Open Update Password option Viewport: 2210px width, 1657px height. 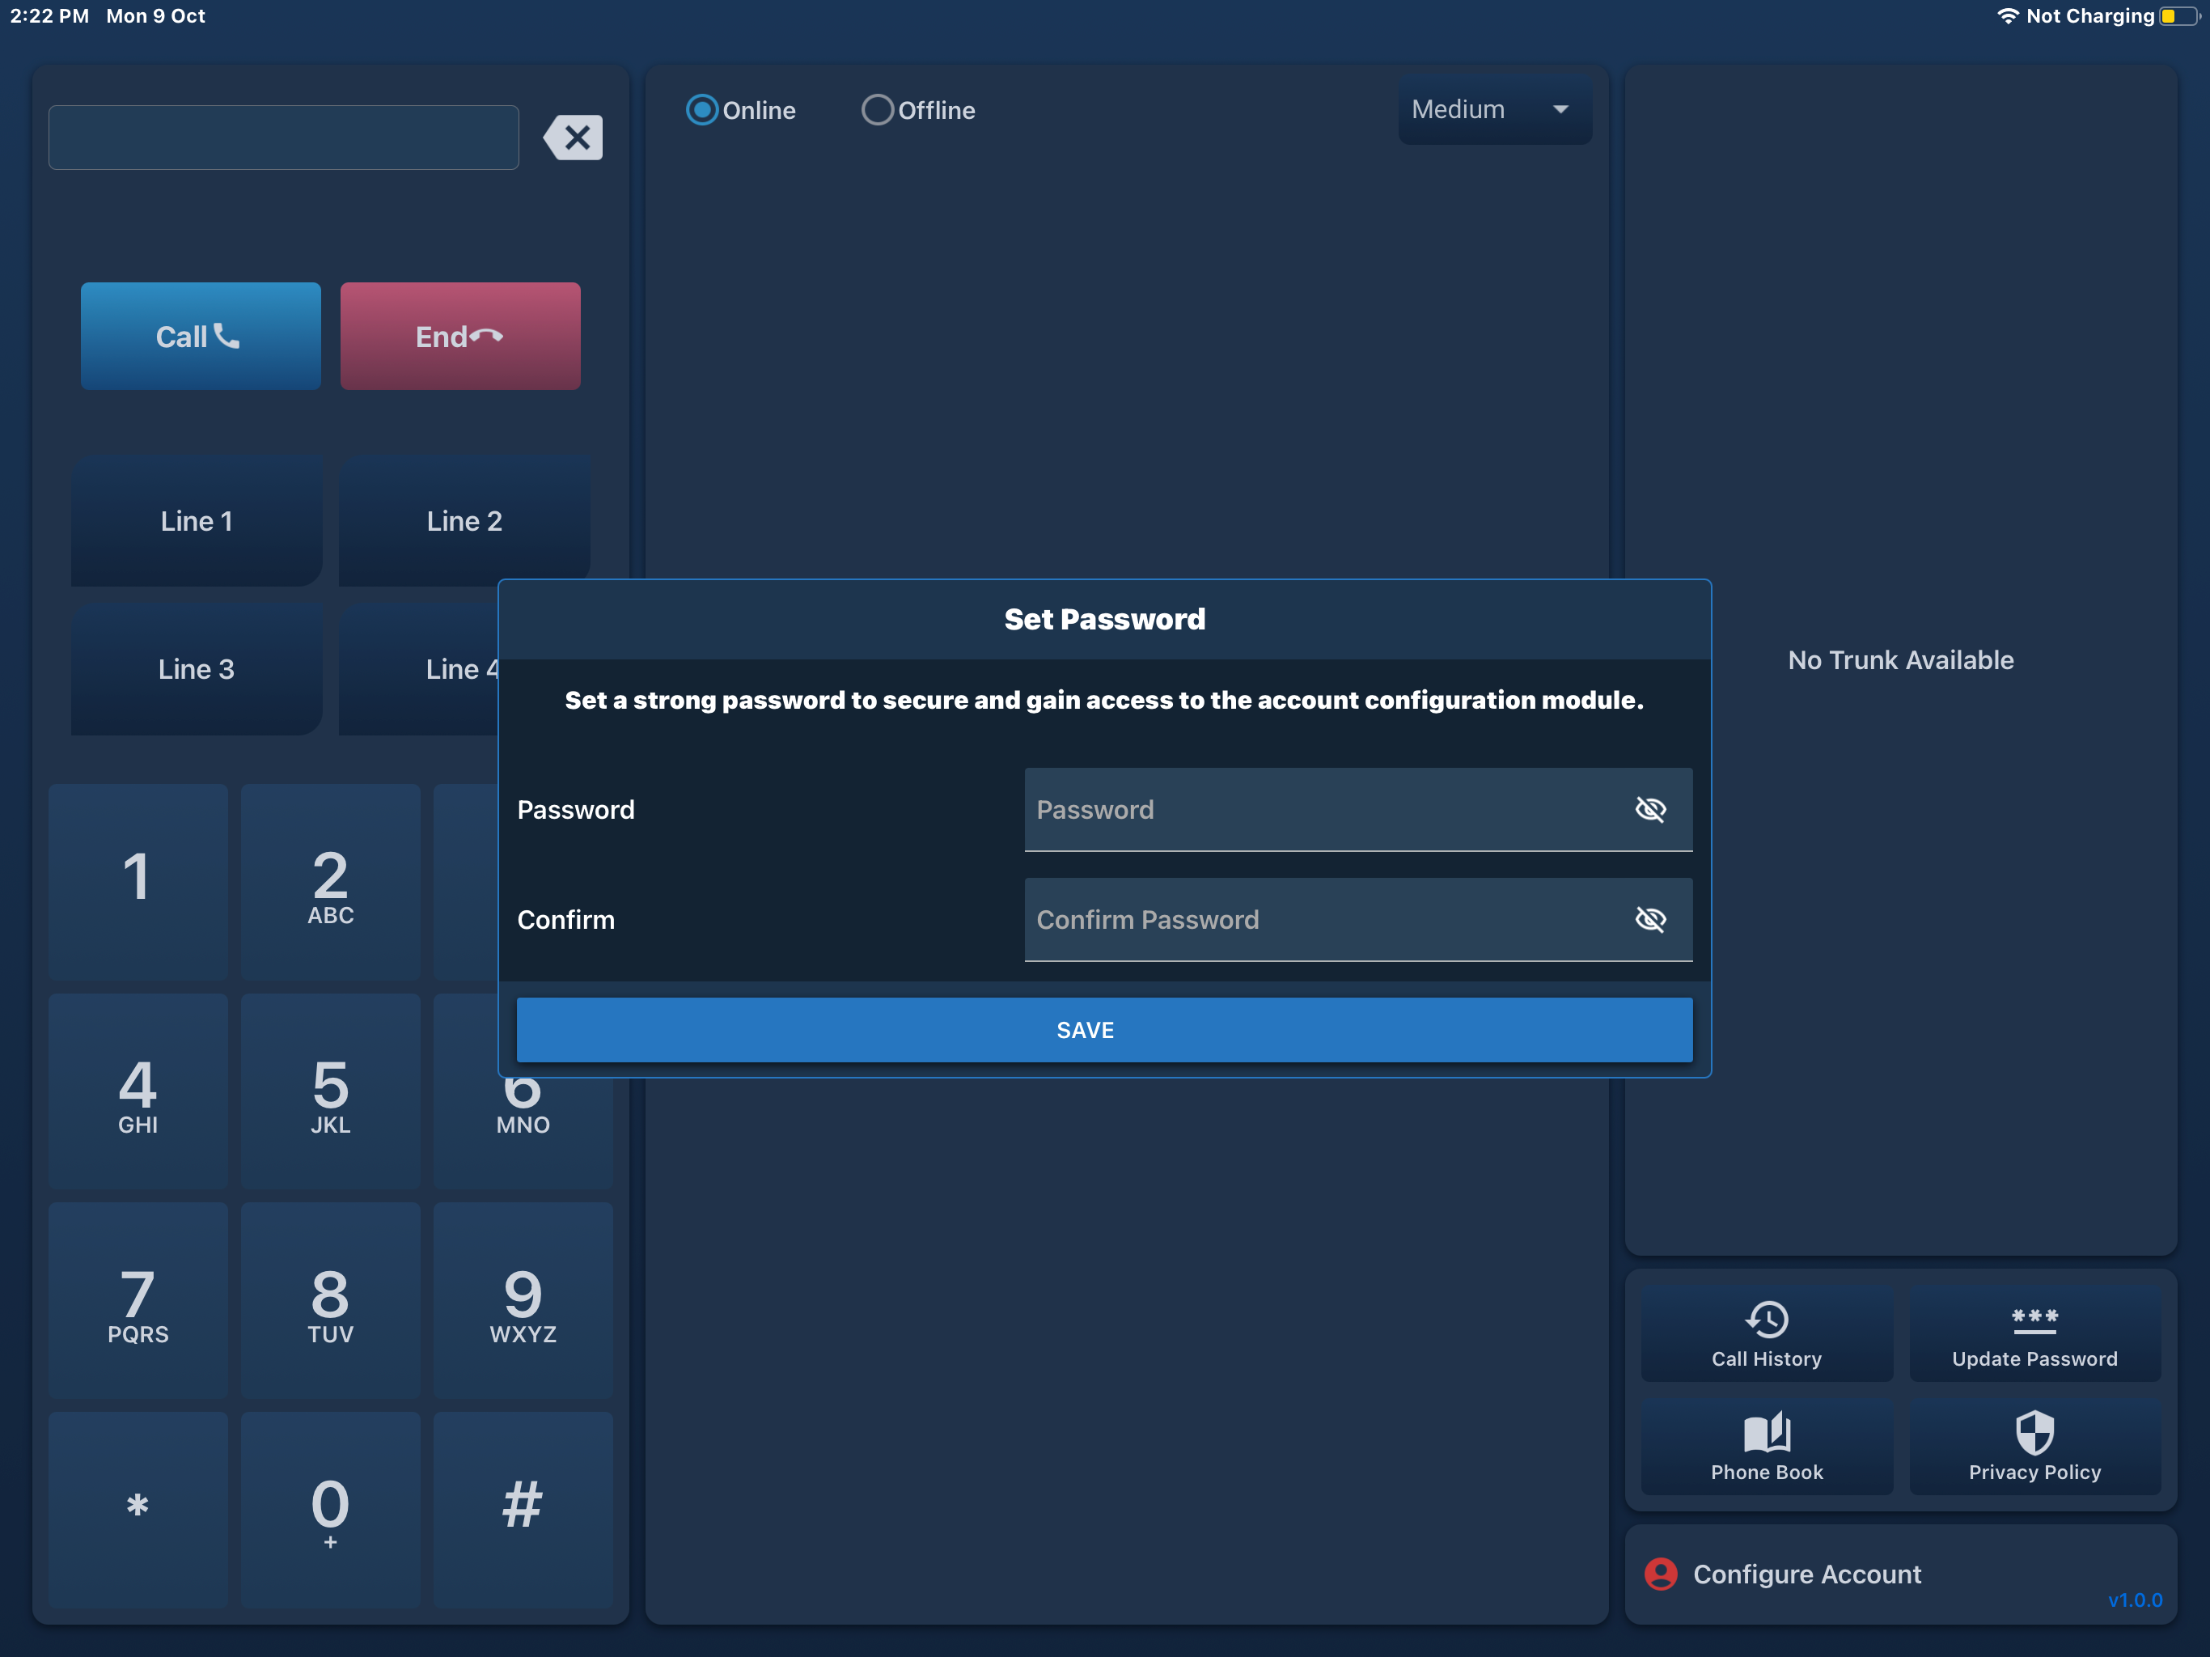[x=2033, y=1334]
